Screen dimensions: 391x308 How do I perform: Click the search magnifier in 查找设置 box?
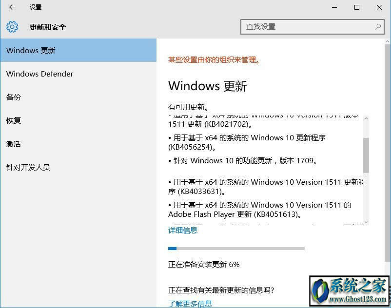click(377, 27)
